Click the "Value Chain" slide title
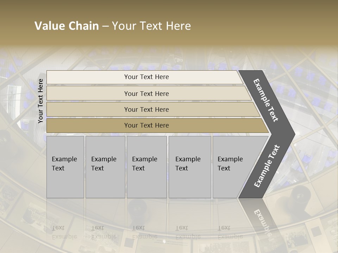The width and height of the screenshot is (338, 253). tap(113, 26)
